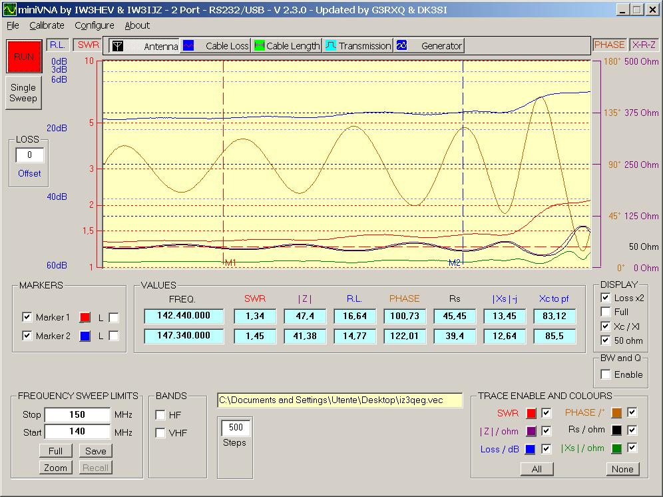663x497 pixels.
Task: Check the HF band box
Action: pos(160,415)
